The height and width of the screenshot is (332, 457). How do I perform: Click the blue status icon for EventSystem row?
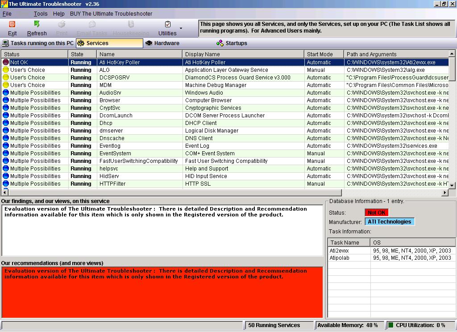tap(6, 153)
